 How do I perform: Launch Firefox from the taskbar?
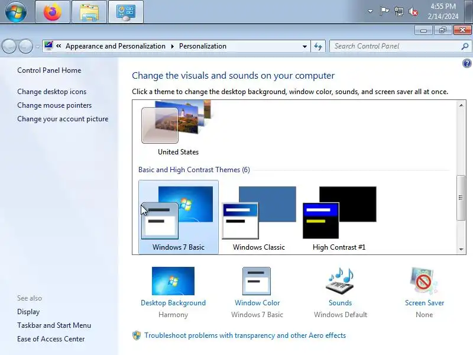click(53, 12)
